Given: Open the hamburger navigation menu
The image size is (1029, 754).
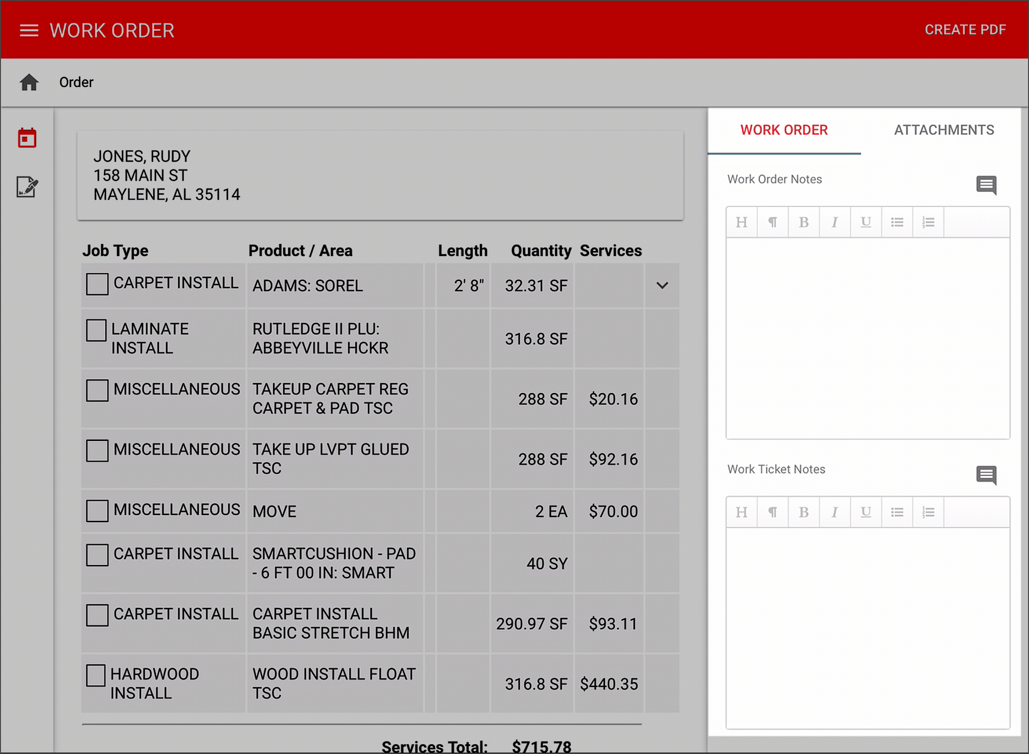Looking at the screenshot, I should click(29, 30).
